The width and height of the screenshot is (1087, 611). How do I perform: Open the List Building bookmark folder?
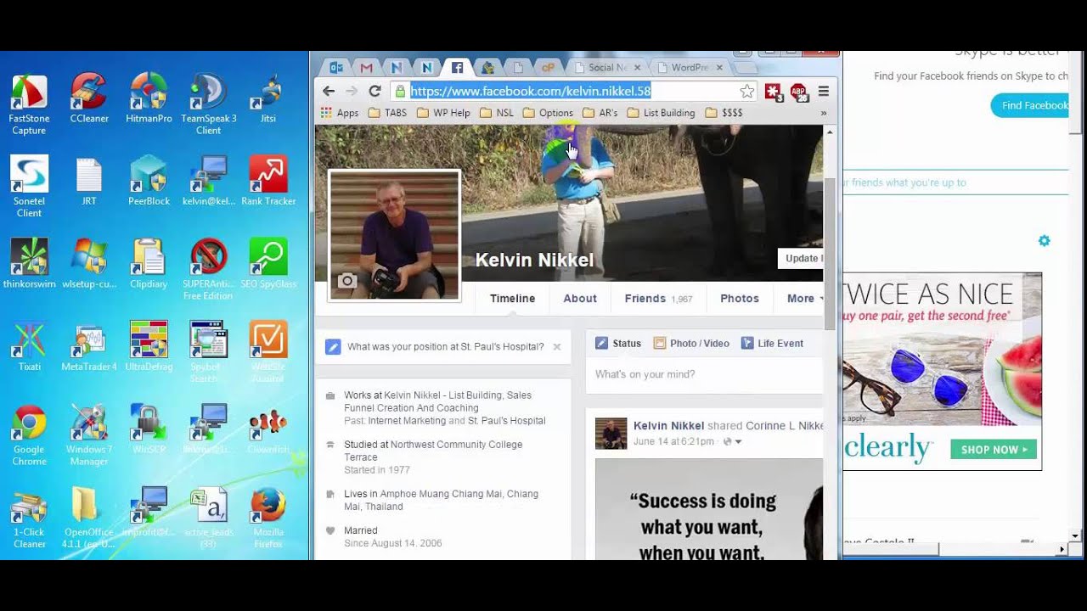(x=661, y=113)
